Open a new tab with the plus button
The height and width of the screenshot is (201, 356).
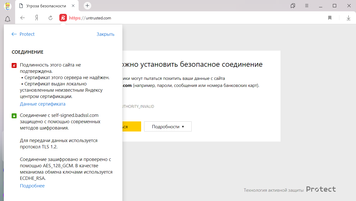click(87, 6)
